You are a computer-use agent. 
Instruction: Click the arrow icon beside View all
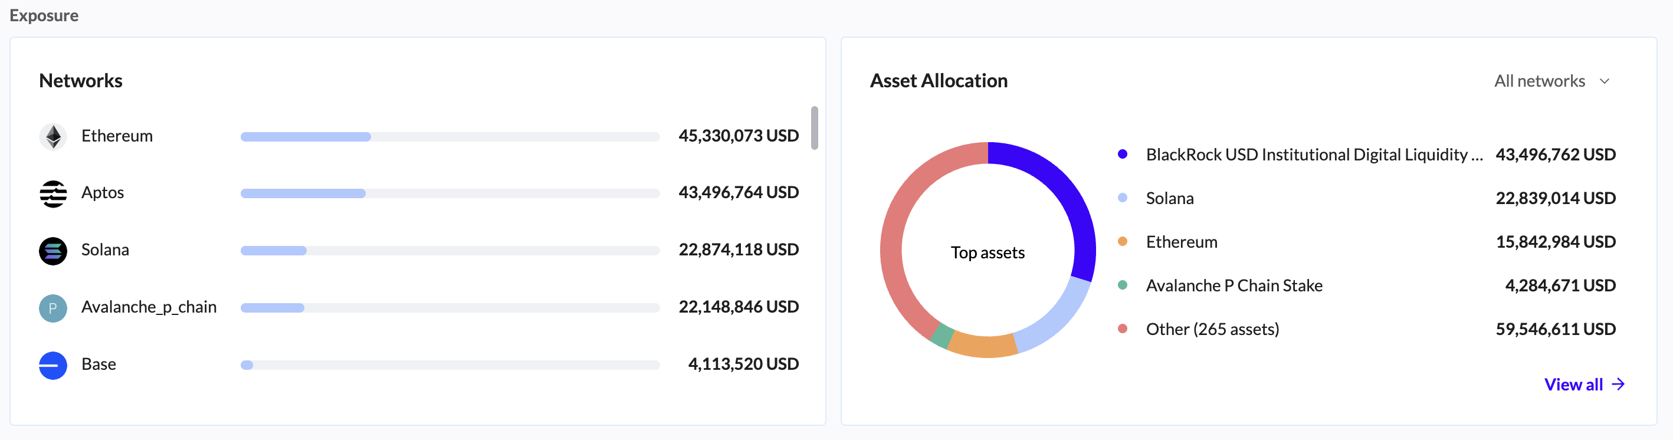click(x=1619, y=384)
